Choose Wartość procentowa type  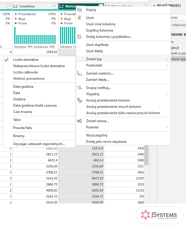coord(39,79)
